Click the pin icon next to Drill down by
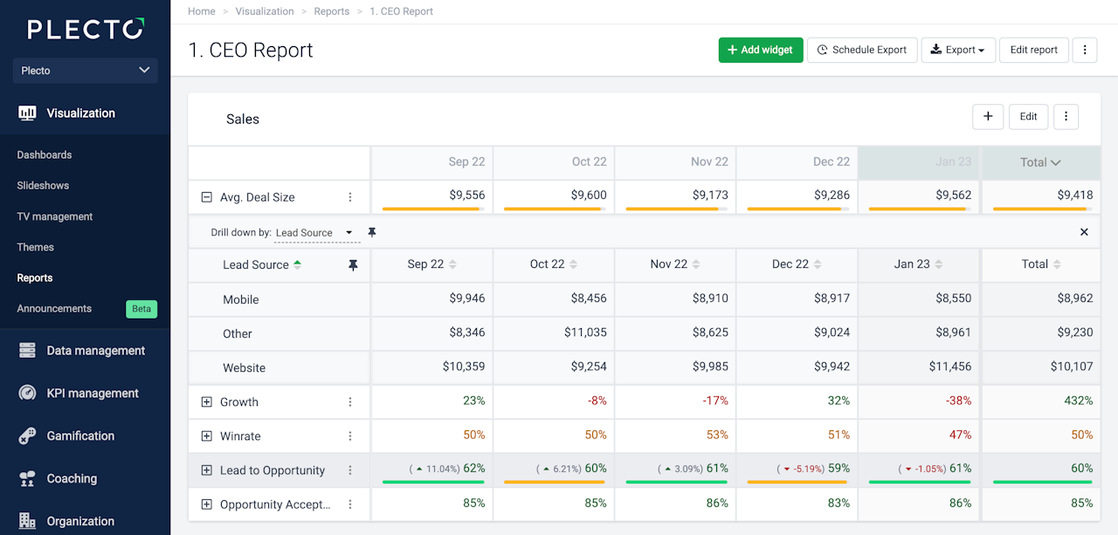Screen dimensions: 1118x535 pos(372,232)
